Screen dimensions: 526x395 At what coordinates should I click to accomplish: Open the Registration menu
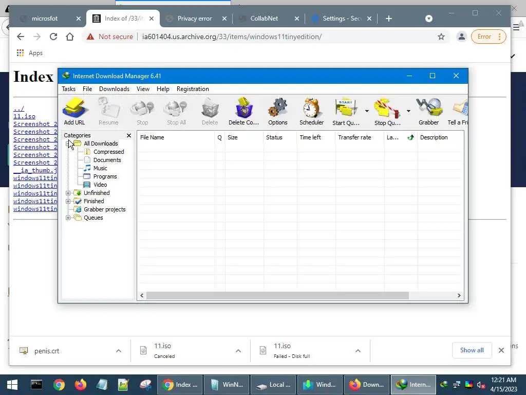193,89
